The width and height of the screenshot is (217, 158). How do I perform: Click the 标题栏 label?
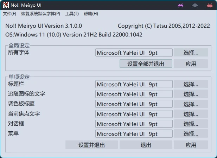(x=16, y=84)
